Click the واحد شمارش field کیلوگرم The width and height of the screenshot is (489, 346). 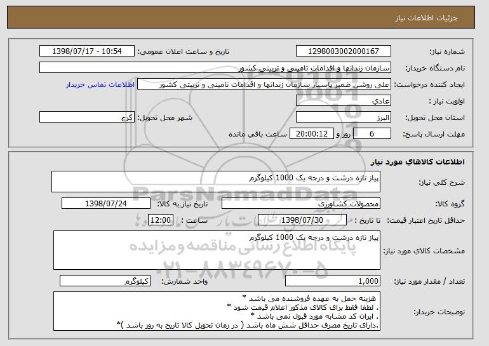[x=105, y=281]
